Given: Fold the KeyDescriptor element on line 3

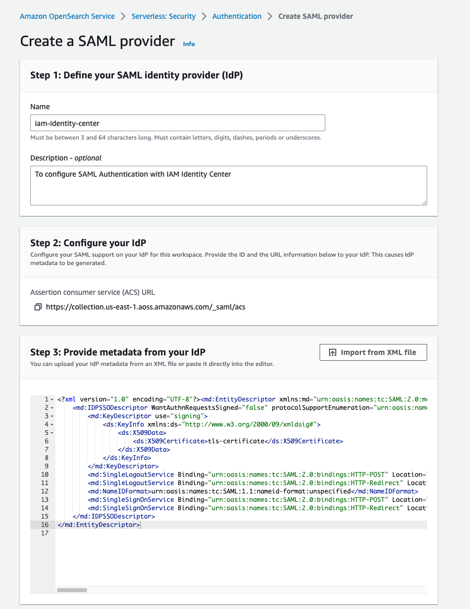Looking at the screenshot, I should tap(52, 416).
